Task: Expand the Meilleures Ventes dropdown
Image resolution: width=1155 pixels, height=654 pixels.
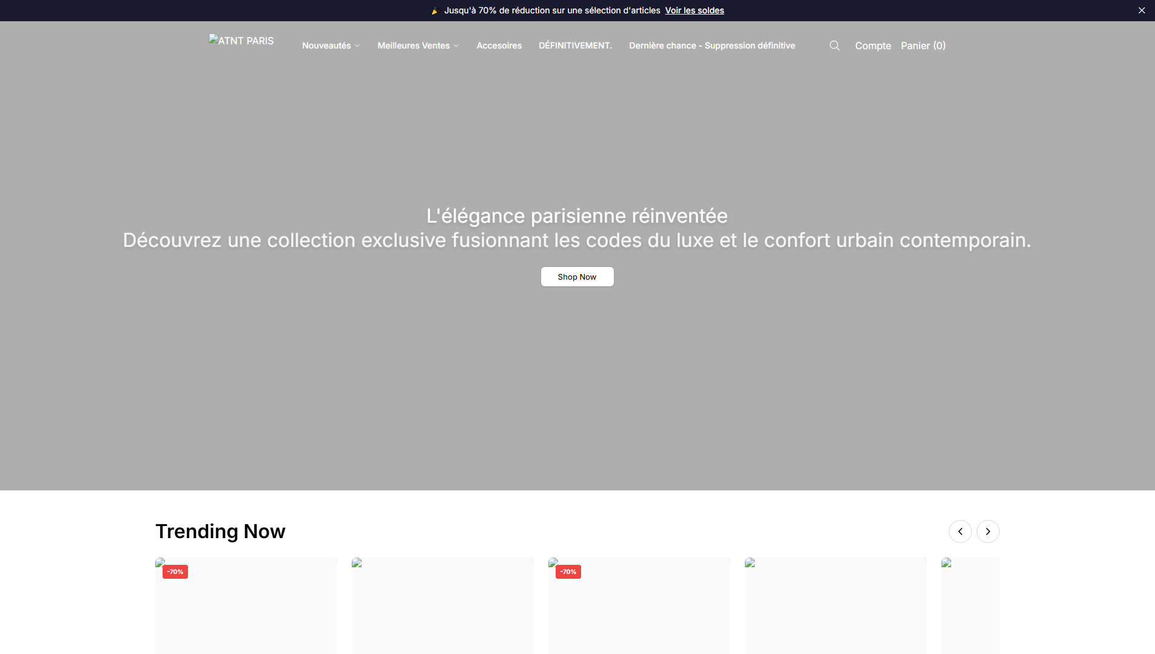Action: pos(419,46)
